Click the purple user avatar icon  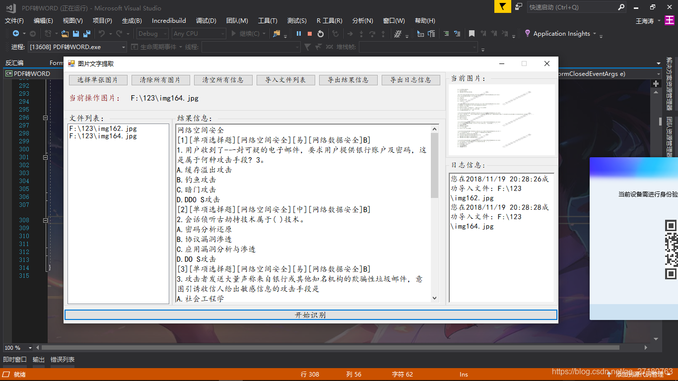(x=670, y=20)
